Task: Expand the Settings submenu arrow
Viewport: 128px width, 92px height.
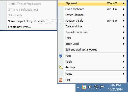Action: [x=124, y=67]
